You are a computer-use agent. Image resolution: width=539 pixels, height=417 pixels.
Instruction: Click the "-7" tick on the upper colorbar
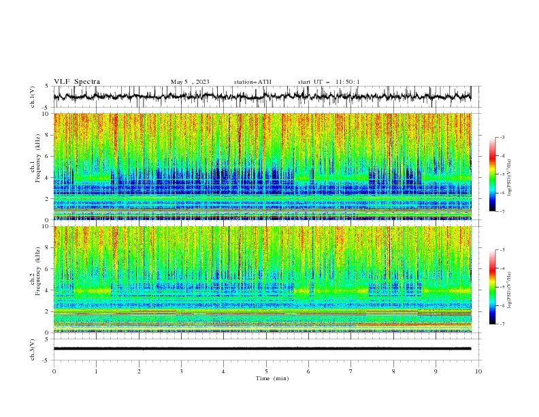click(502, 211)
